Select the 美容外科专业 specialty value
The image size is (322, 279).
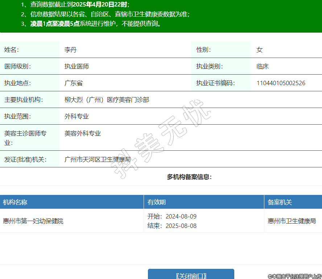tap(82, 133)
